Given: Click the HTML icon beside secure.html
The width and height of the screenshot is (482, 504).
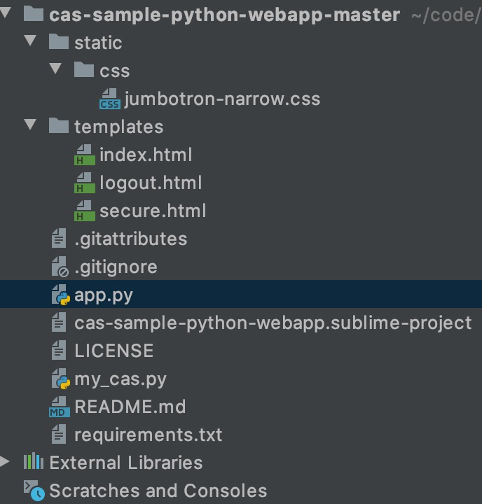Looking at the screenshot, I should point(85,211).
